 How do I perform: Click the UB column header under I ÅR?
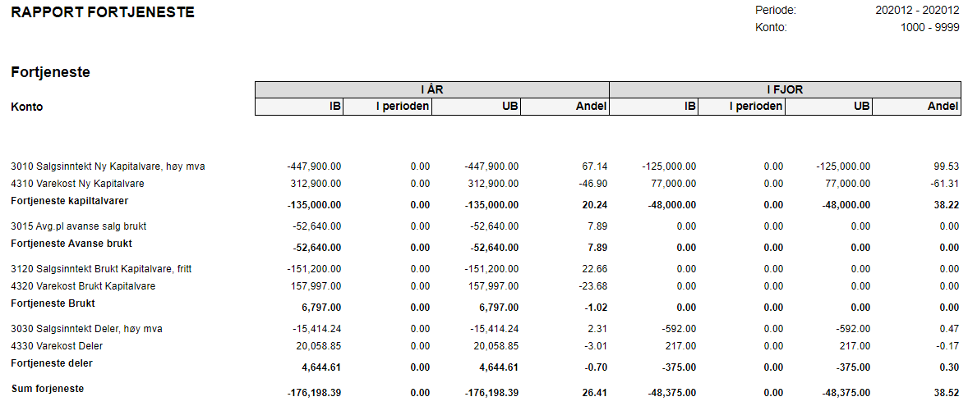pos(476,107)
